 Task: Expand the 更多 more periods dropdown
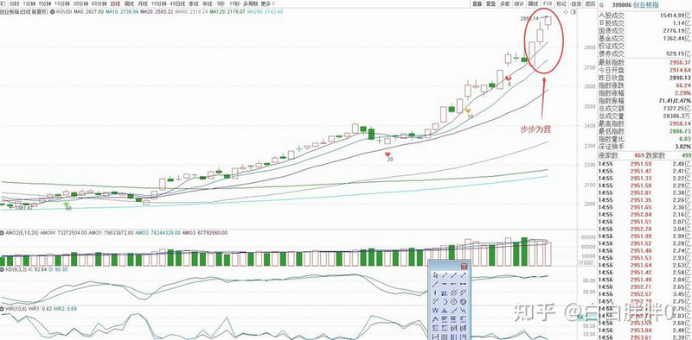[x=267, y=3]
